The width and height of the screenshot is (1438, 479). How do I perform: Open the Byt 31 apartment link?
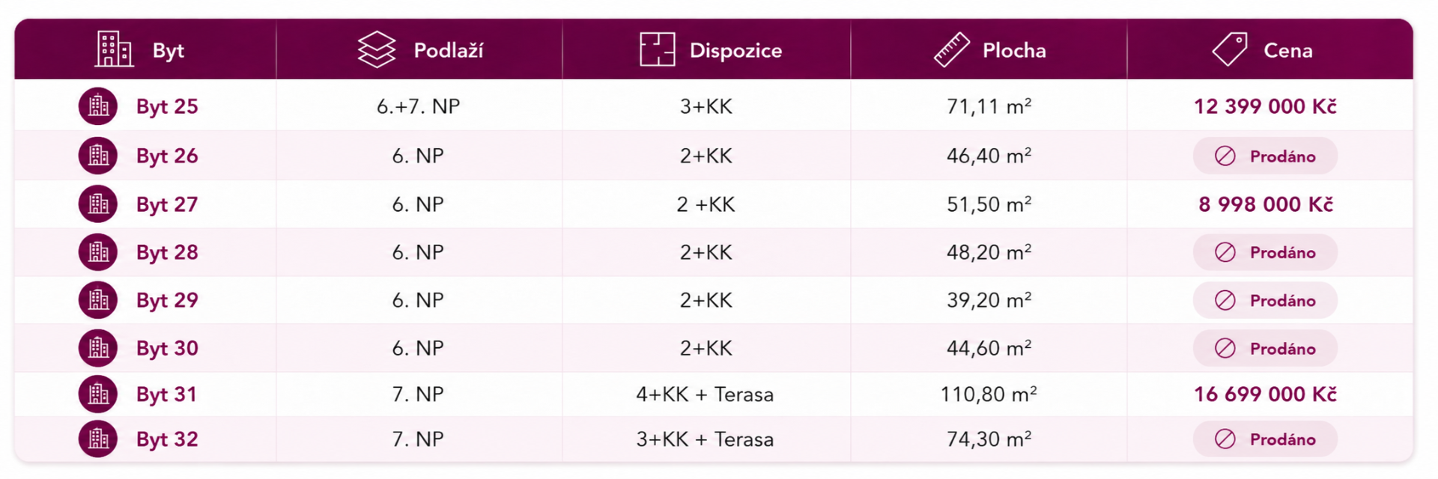(x=167, y=394)
